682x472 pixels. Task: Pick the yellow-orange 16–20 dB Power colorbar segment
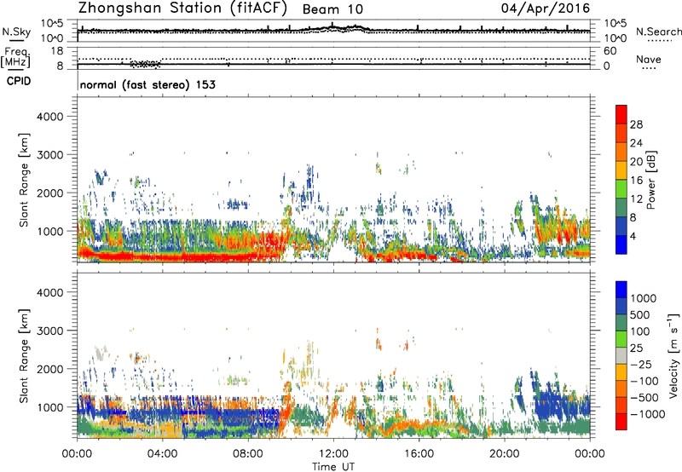[x=621, y=170]
